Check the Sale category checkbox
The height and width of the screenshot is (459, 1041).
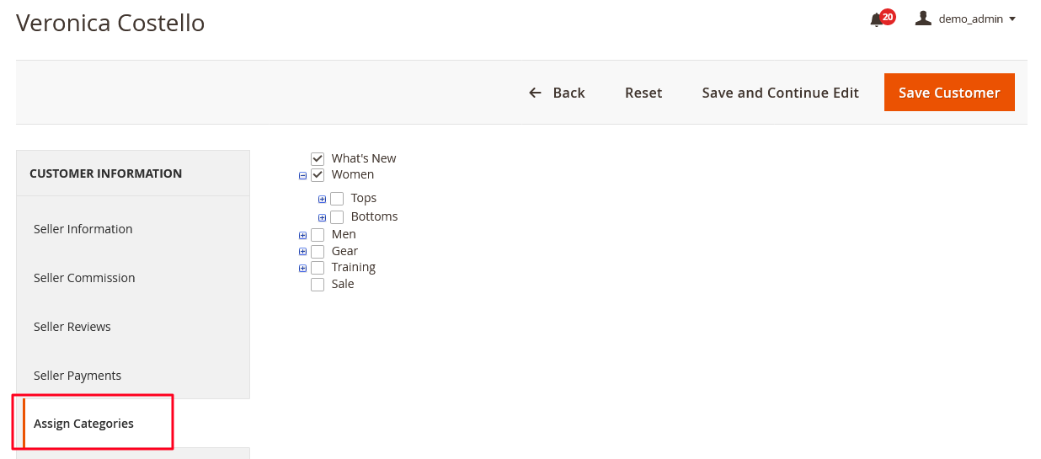pyautogui.click(x=318, y=285)
